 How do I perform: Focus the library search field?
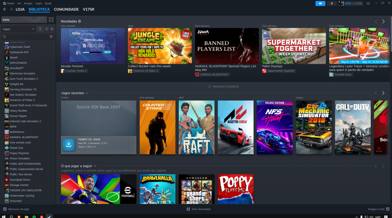click(x=25, y=37)
